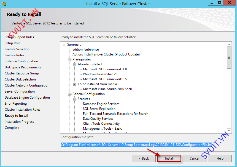
Task: Select the Feature Rules step
Action: coord(14,55)
